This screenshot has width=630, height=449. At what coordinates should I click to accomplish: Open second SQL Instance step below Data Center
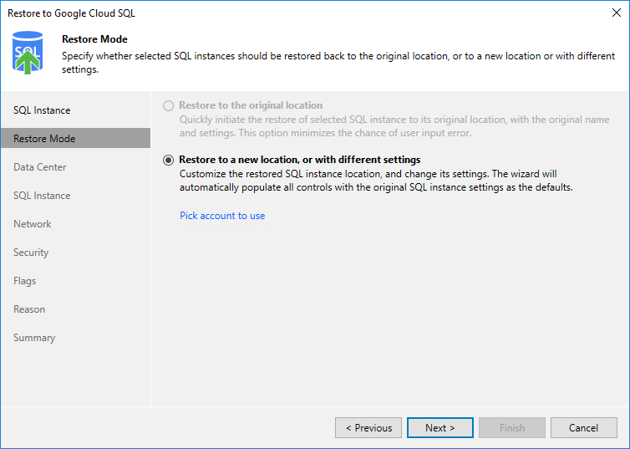click(42, 196)
